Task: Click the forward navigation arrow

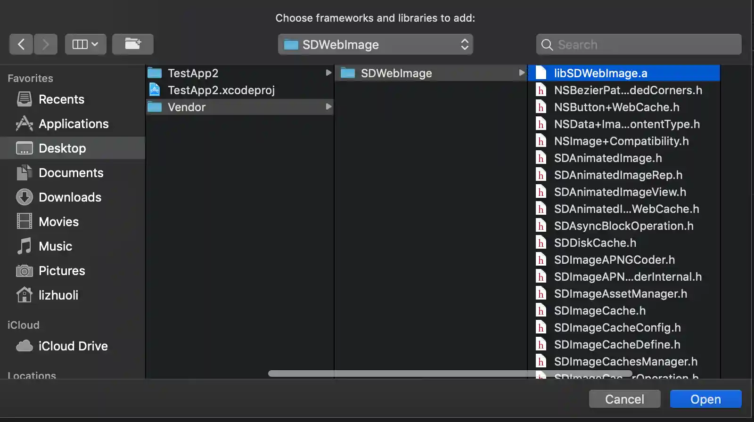Action: coord(46,44)
